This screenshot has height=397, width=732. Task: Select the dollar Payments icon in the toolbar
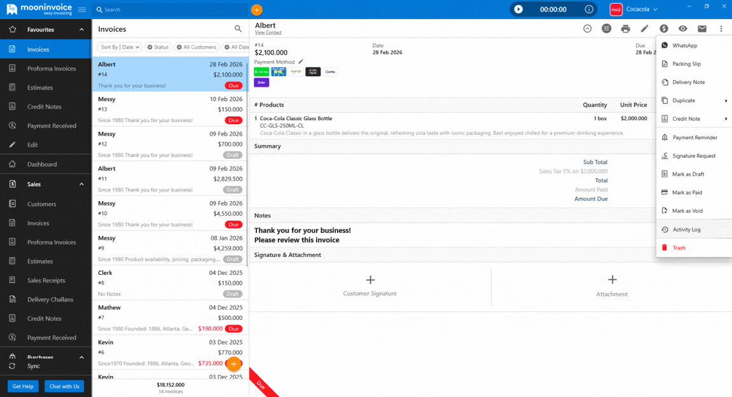[663, 29]
